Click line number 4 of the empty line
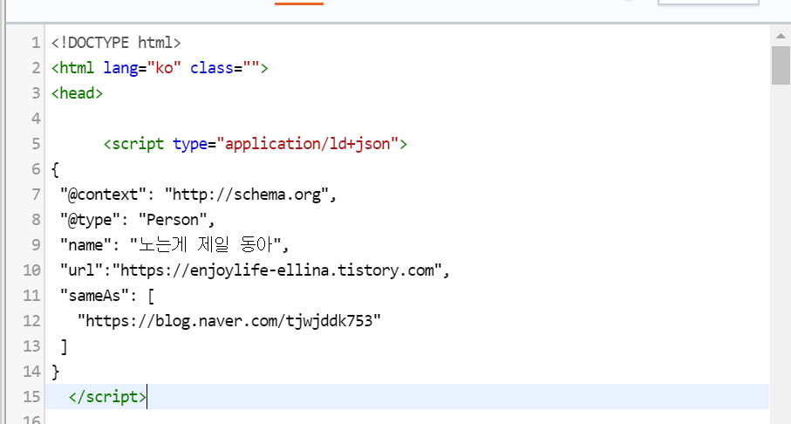The image size is (791, 424). point(36,119)
